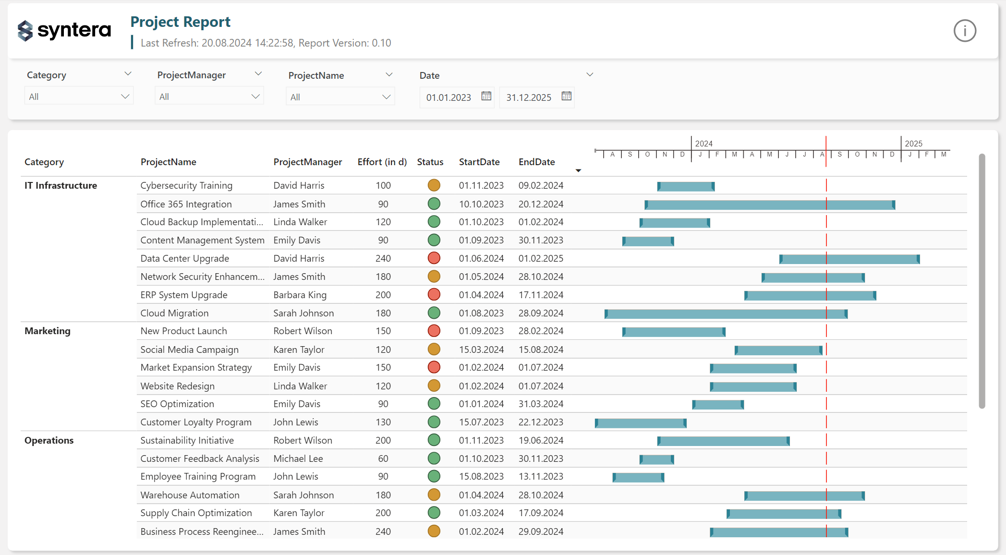Viewport: 1006px width, 555px height.
Task: Click the amber status icon for Social Media Campaign
Action: pos(434,349)
